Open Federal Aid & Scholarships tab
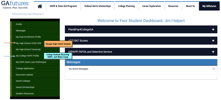 point(98,6)
